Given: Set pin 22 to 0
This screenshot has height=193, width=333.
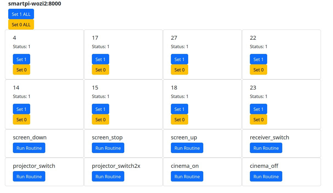Looking at the screenshot, I should pyautogui.click(x=258, y=70).
